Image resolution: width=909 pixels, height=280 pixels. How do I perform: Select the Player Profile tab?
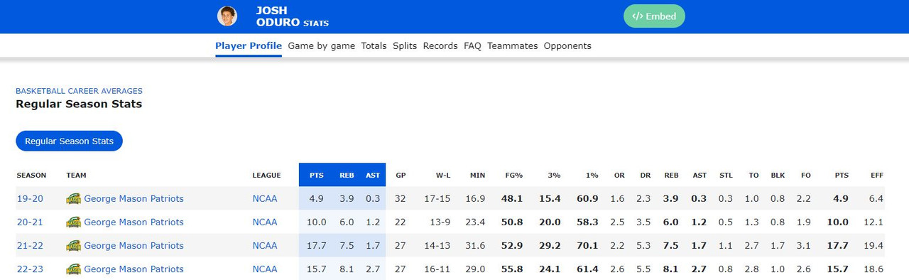point(249,45)
